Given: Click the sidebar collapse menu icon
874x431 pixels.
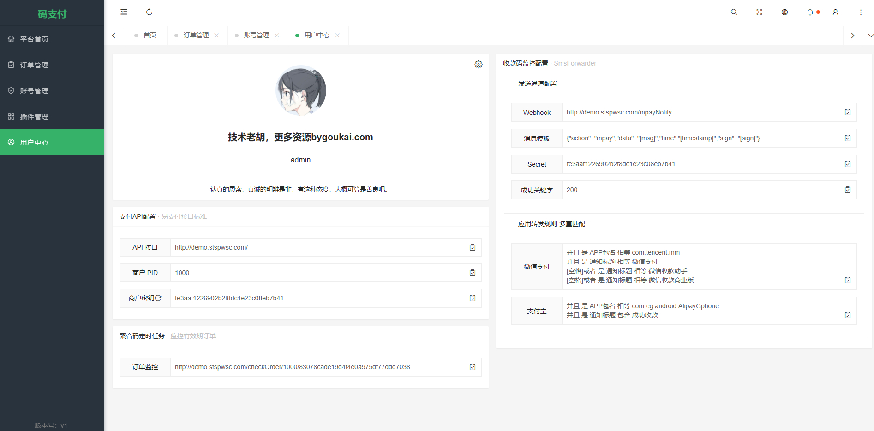Looking at the screenshot, I should [x=124, y=12].
